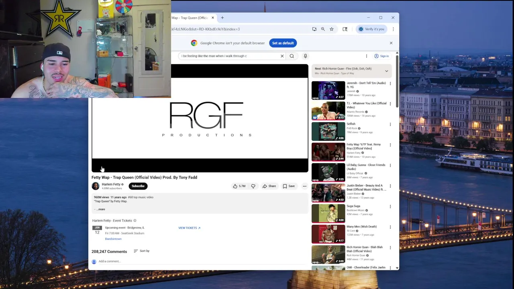The height and width of the screenshot is (289, 514).
Task: Dislike the Trap Queen video
Action: [x=253, y=186]
